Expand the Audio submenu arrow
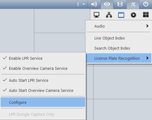 coord(147,26)
